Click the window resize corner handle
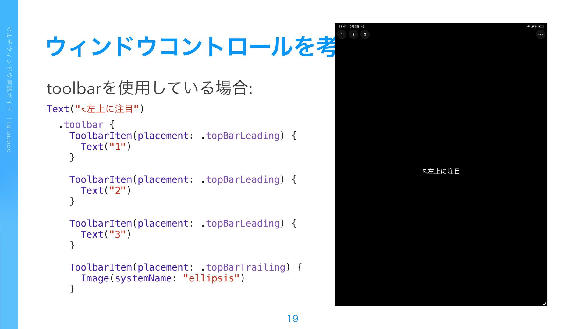The width and height of the screenshot is (585, 329). tap(545, 303)
